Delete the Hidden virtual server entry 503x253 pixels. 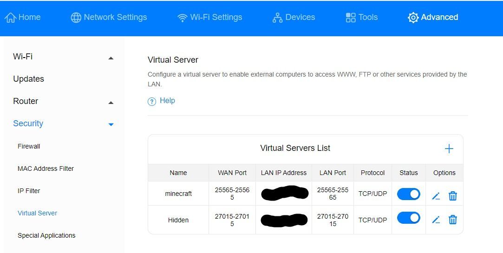453,220
